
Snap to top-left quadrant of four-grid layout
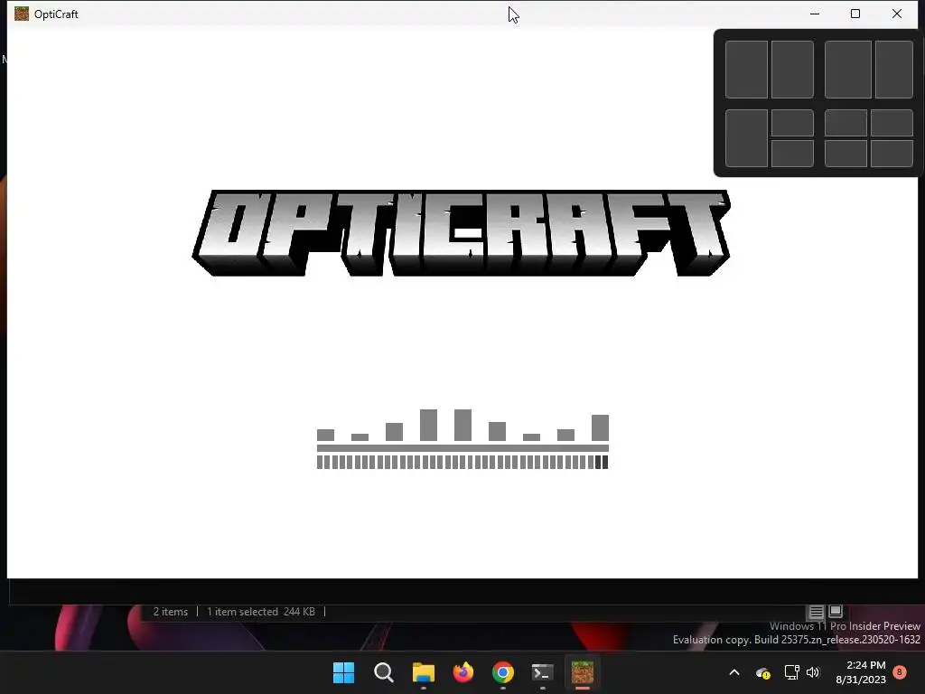(846, 123)
